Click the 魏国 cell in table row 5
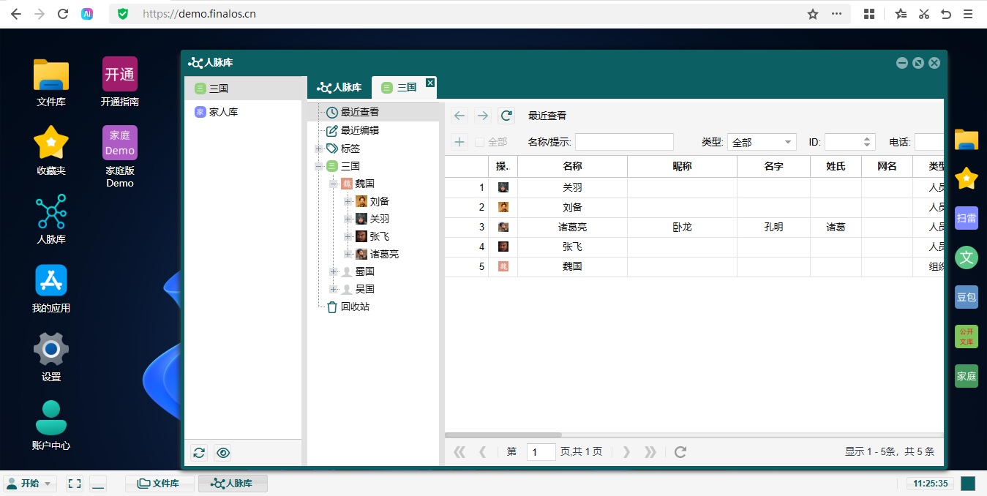The width and height of the screenshot is (987, 496). click(x=572, y=267)
